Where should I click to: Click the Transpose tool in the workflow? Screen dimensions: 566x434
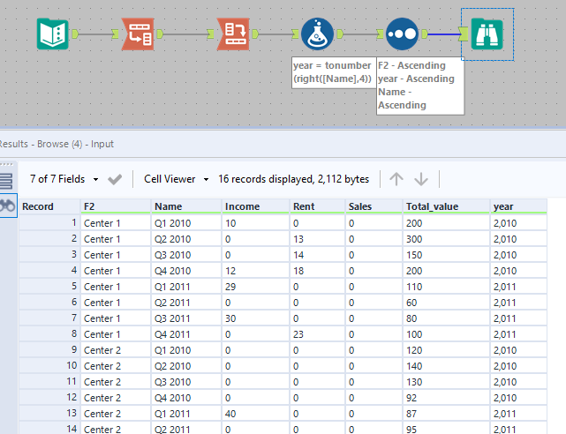[x=233, y=34]
